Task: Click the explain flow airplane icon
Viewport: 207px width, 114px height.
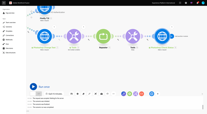Action: (x=95, y=94)
